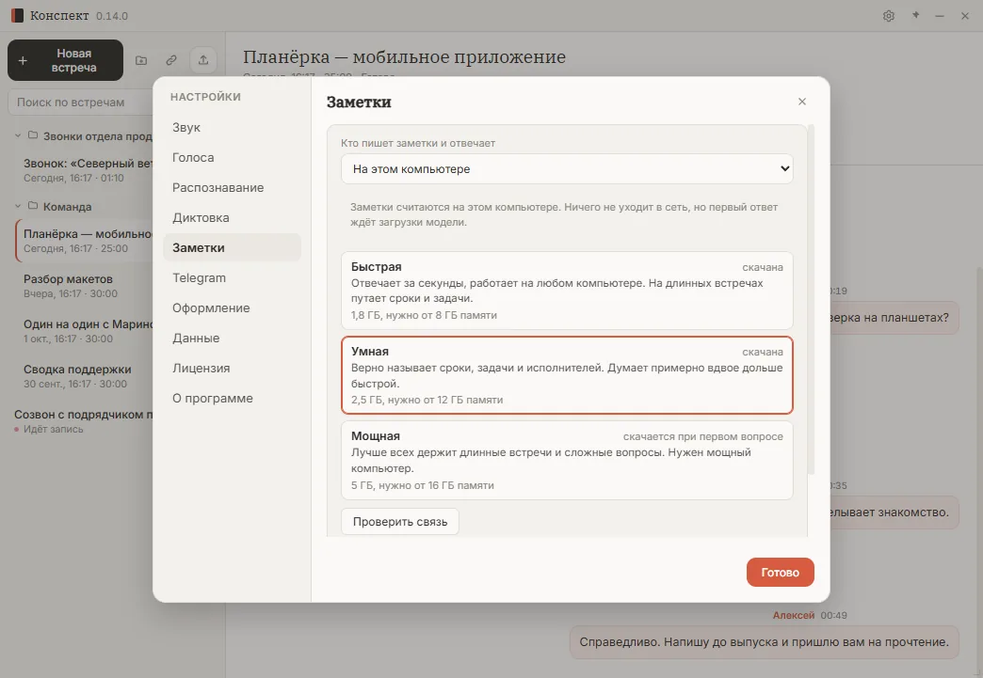The image size is (983, 678).
Task: Click the 00:49 timestamp next to Алексей
Action: 834,615
